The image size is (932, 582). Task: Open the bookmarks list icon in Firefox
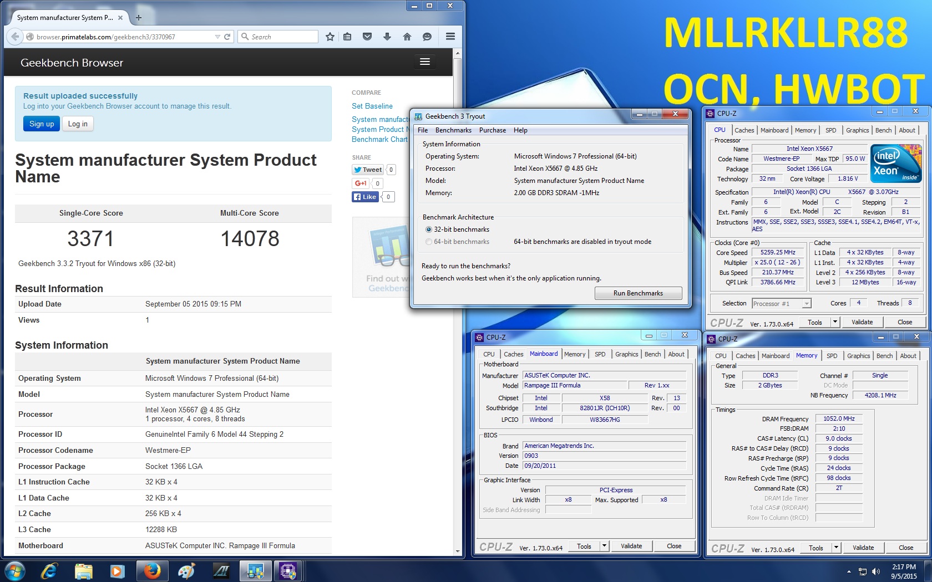pyautogui.click(x=347, y=37)
